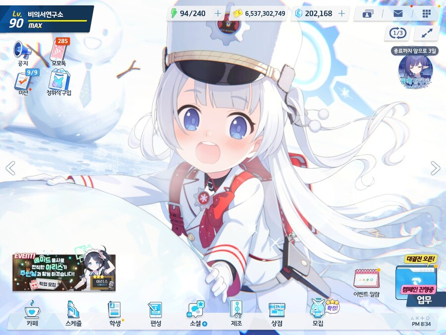Open the Lv. 90 비의서연구소 profile panel
Screen dimensions: 446x335
[47, 19]
